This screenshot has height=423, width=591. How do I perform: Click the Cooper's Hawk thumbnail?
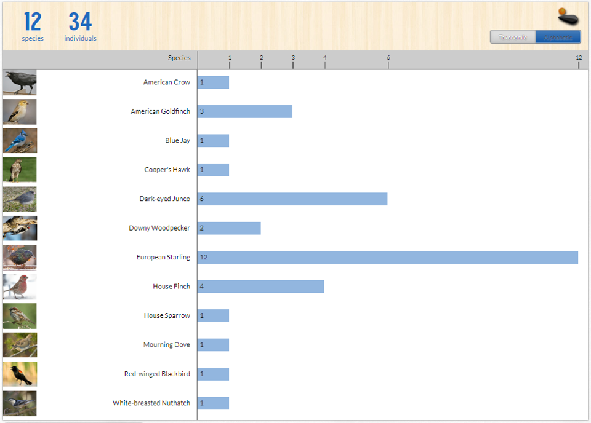(20, 170)
